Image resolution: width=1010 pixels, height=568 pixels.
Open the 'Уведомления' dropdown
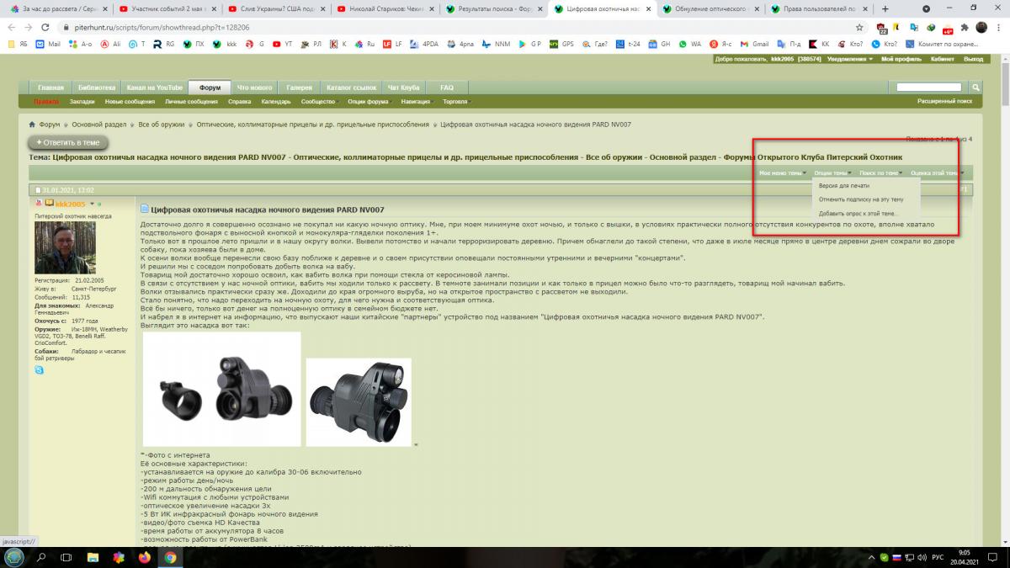849,59
